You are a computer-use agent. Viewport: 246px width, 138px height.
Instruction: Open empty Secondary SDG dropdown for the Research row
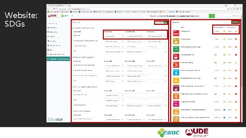(x=135, y=101)
